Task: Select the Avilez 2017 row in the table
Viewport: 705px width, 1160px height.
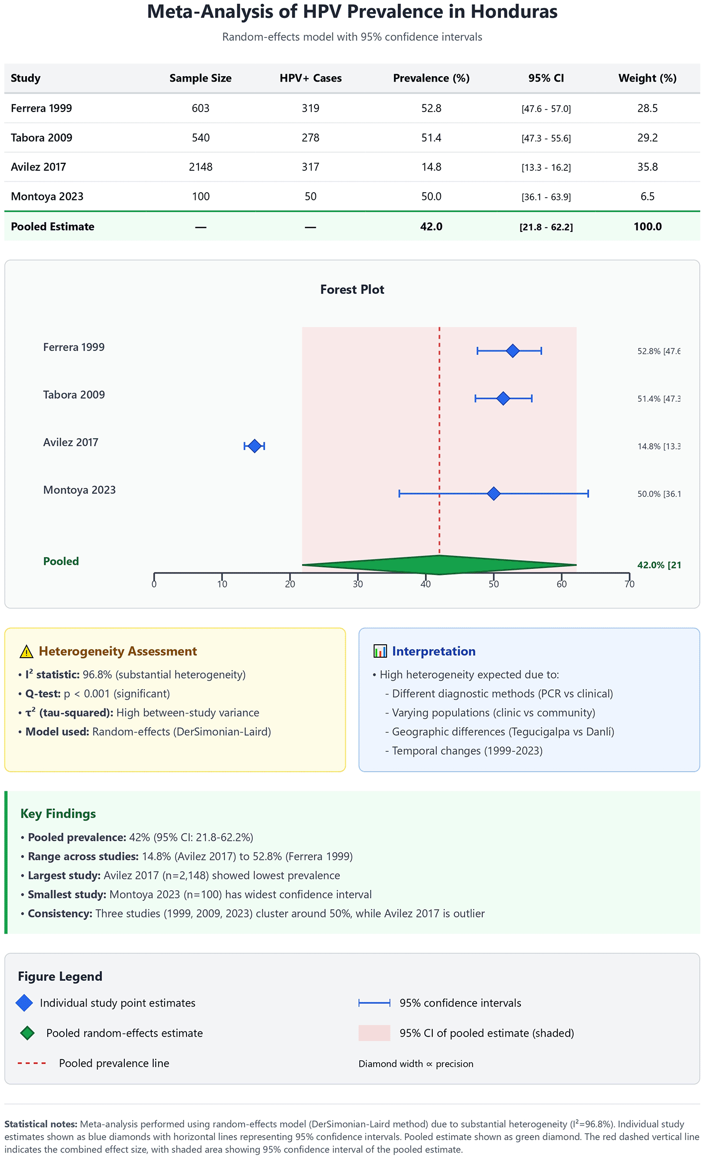Action: tap(38, 167)
